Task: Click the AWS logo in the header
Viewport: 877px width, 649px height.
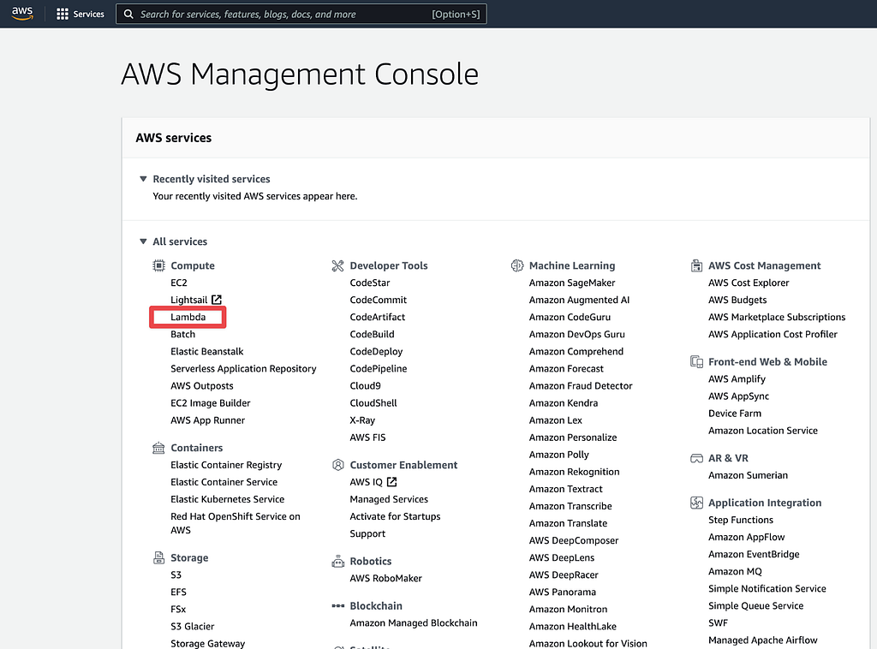Action: [22, 14]
